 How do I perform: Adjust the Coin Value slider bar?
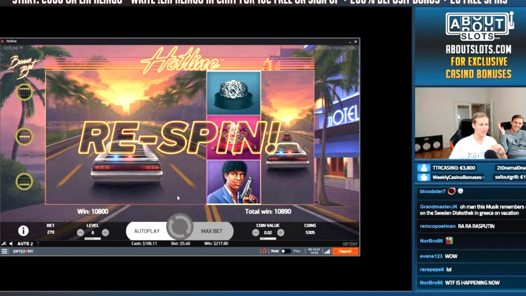click(x=268, y=239)
